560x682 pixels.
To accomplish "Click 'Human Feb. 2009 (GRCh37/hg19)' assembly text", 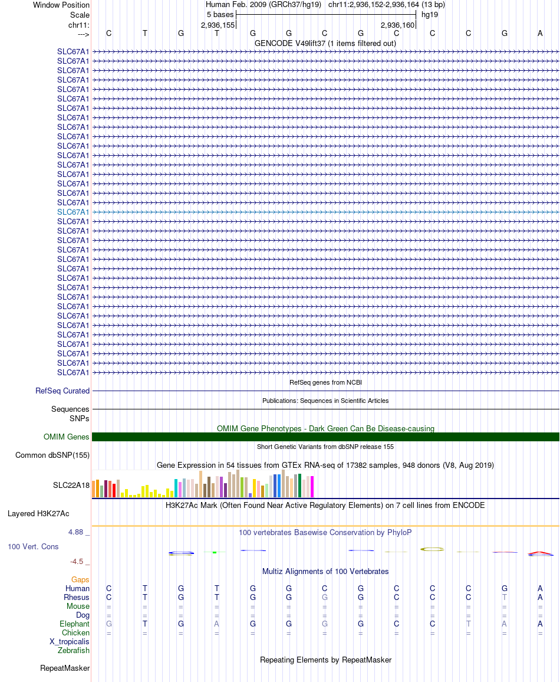I will 263,5.
